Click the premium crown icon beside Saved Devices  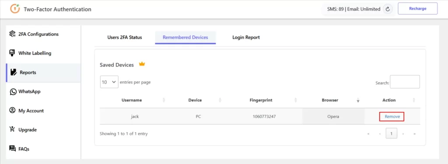[x=142, y=64]
